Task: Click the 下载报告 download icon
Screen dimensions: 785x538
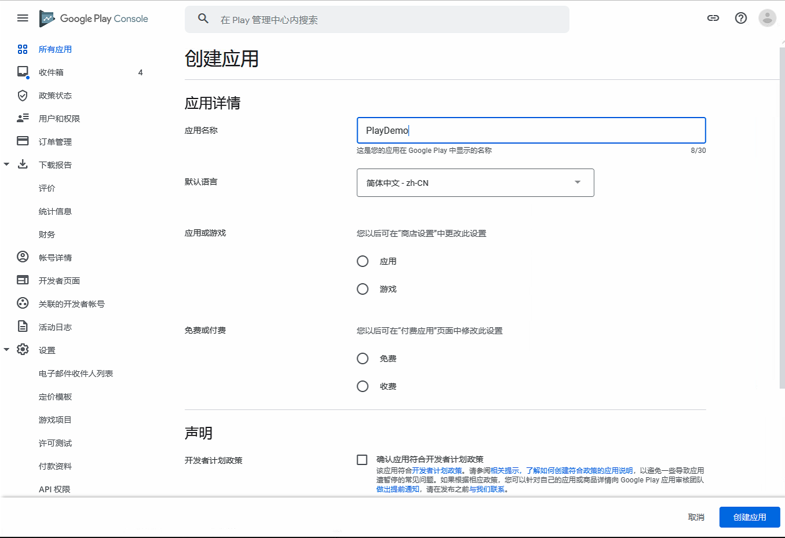Action: coord(23,164)
